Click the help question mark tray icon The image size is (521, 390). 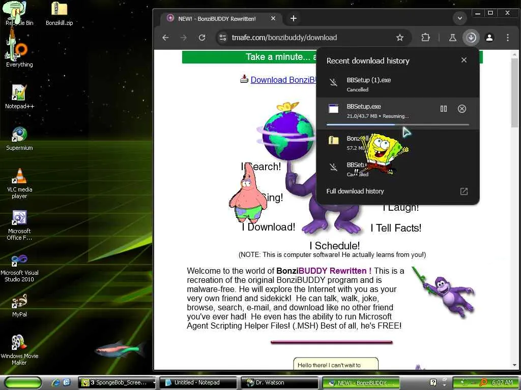click(433, 382)
